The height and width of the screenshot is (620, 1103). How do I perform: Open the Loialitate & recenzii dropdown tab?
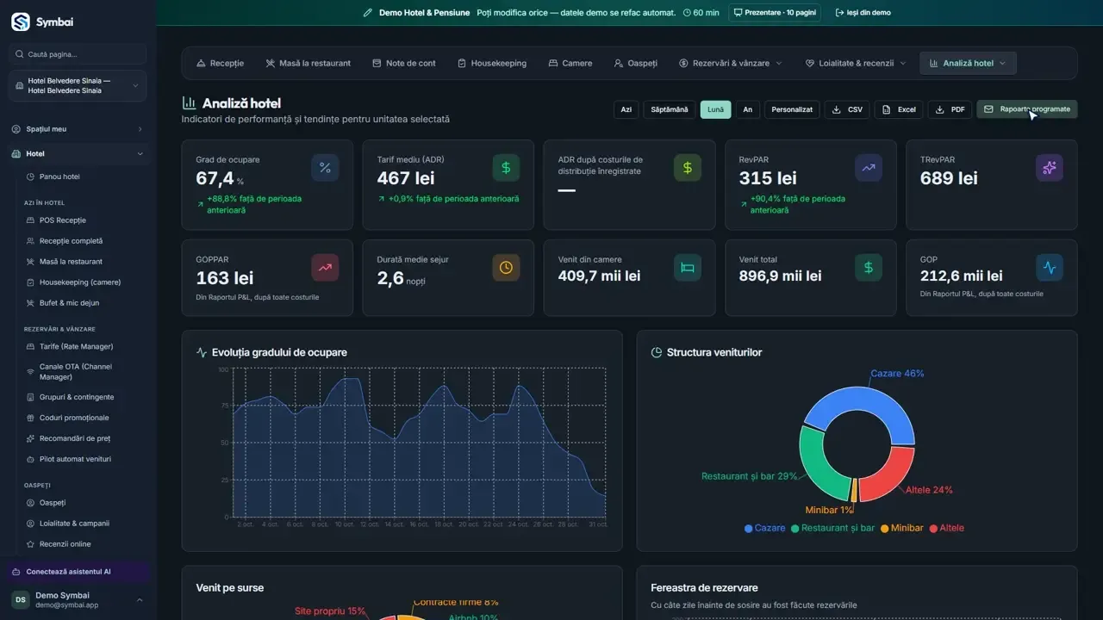(x=856, y=63)
